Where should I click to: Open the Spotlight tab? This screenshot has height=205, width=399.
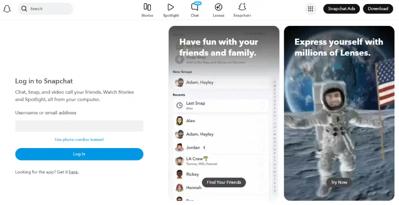(x=171, y=10)
